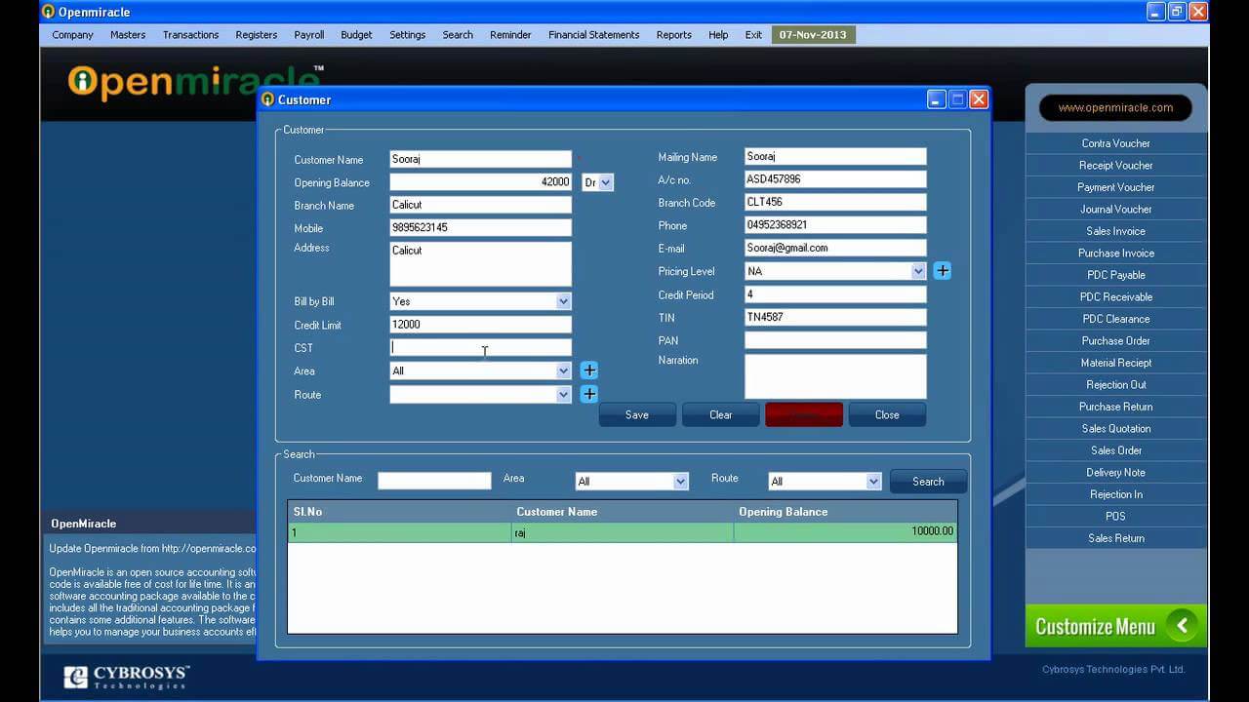Click the empty PAN field

coord(835,340)
